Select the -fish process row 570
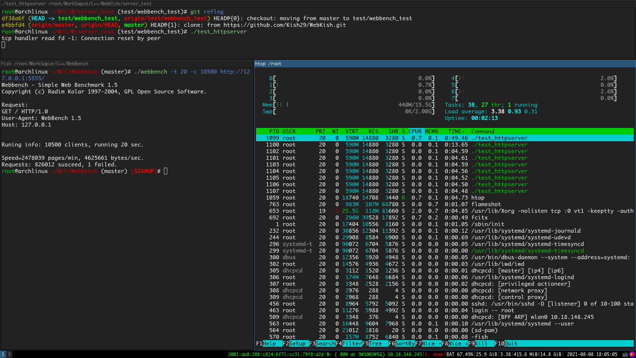This screenshot has height=358, width=636. tap(445, 337)
